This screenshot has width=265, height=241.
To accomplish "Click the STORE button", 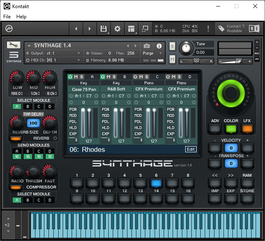I will pyautogui.click(x=247, y=198).
